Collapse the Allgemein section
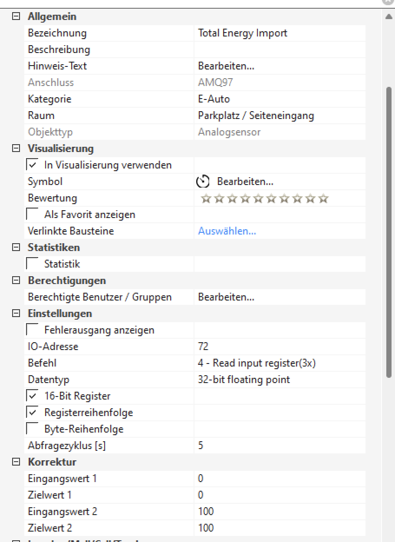 pyautogui.click(x=16, y=17)
